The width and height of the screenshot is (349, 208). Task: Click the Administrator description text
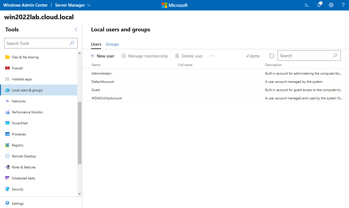pos(304,73)
